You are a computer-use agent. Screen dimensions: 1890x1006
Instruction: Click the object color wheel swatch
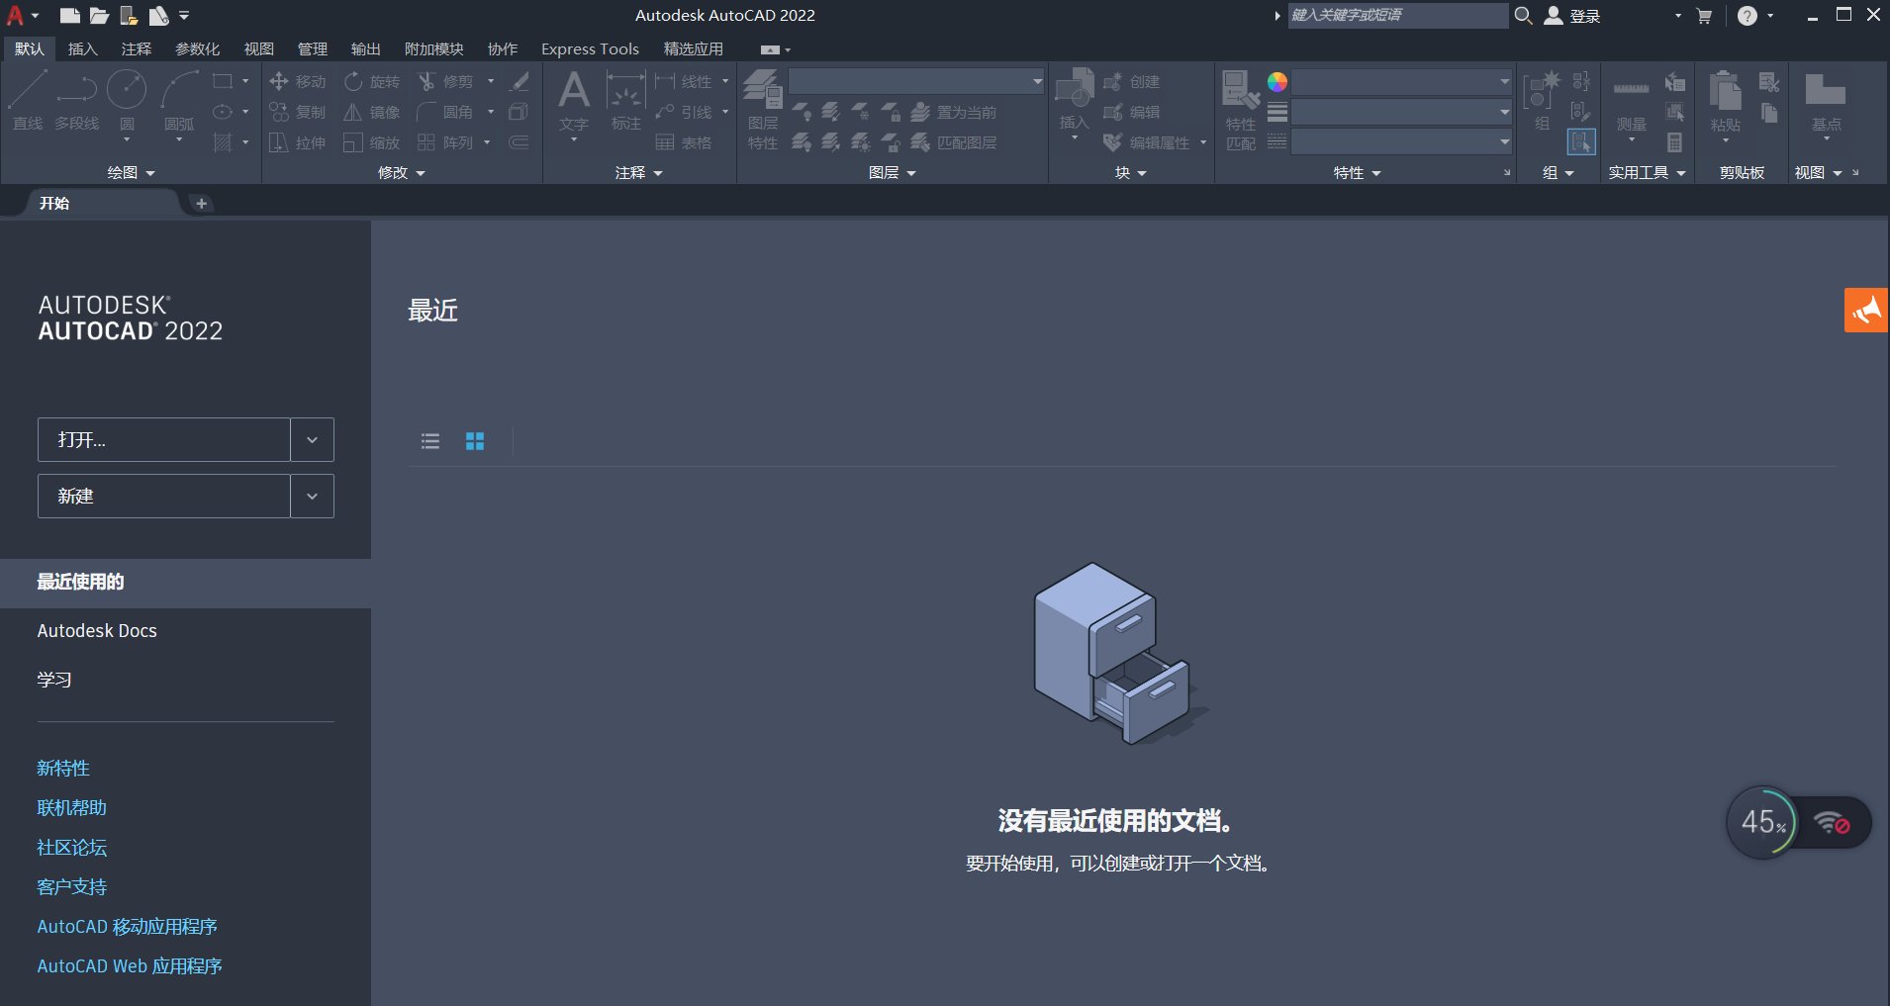point(1277,82)
